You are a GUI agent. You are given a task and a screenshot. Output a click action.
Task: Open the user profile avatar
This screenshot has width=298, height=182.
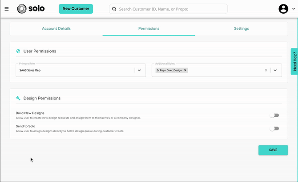point(283,9)
